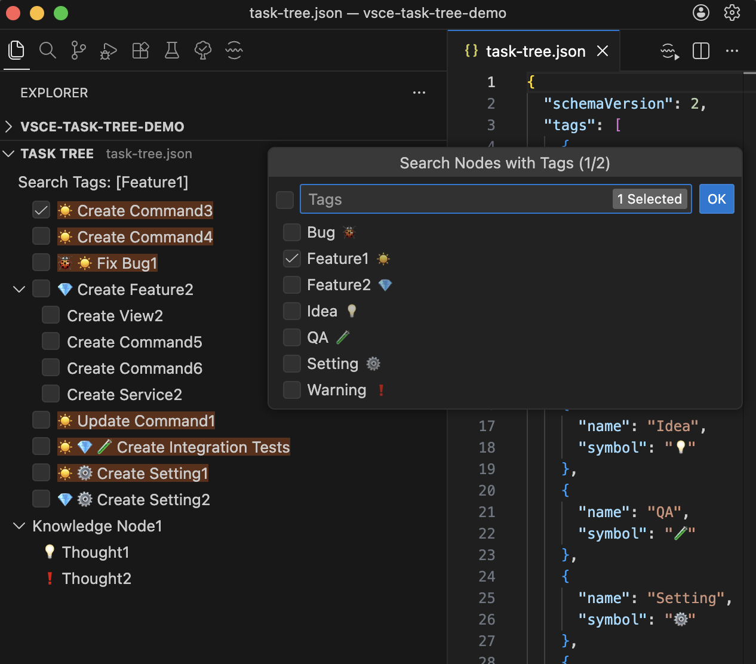Viewport: 756px width, 664px height.
Task: Check the QA tag checkbox
Action: point(292,337)
